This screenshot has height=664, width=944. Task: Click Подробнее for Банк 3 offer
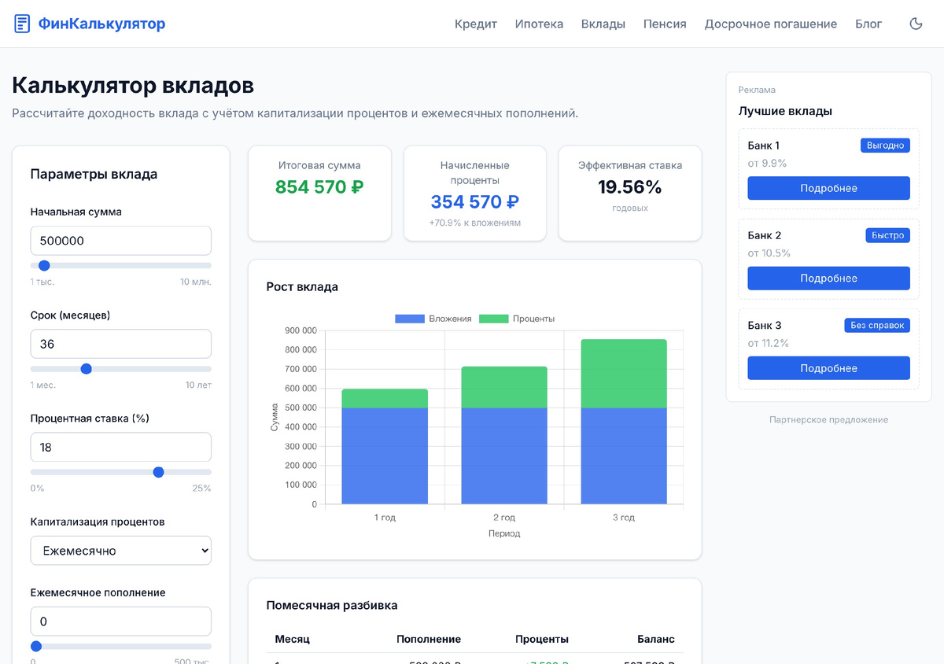tap(828, 368)
